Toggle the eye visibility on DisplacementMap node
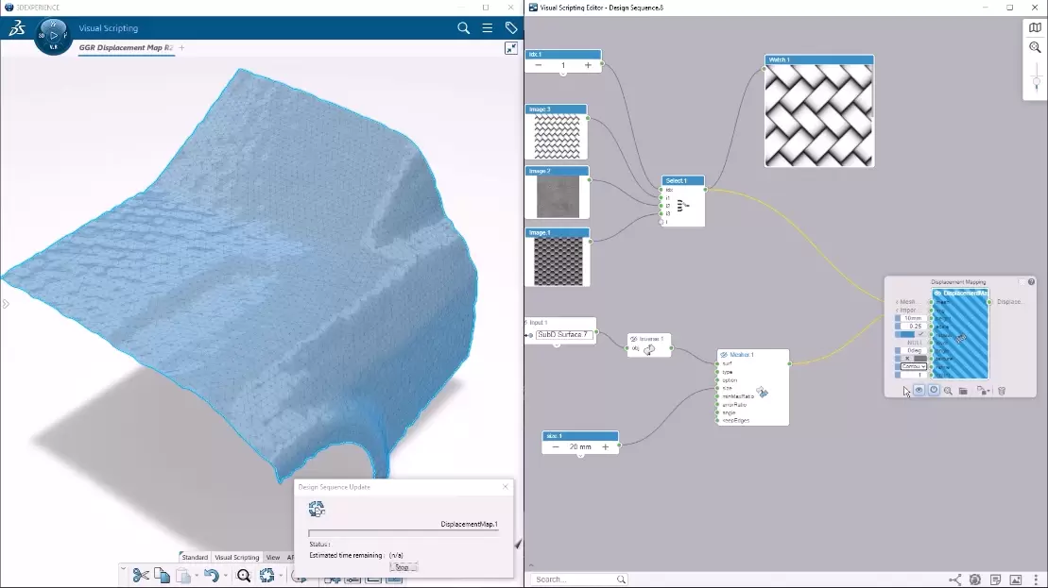 pos(918,391)
